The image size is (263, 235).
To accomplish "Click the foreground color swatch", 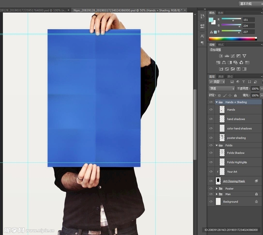I will tap(211, 20).
